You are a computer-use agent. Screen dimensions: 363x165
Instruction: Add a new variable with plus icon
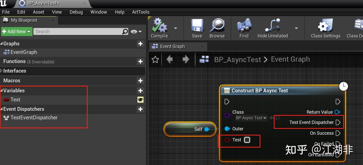pyautogui.click(x=140, y=91)
